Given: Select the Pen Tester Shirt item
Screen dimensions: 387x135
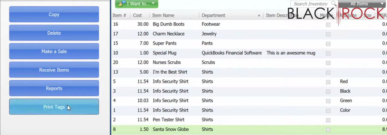Looking at the screenshot, I should tap(169, 120).
